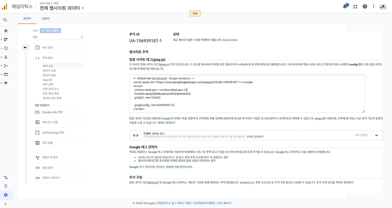Screen dimensions: 392x208
Task: Open 모든 제품 item
Action: coord(47,143)
